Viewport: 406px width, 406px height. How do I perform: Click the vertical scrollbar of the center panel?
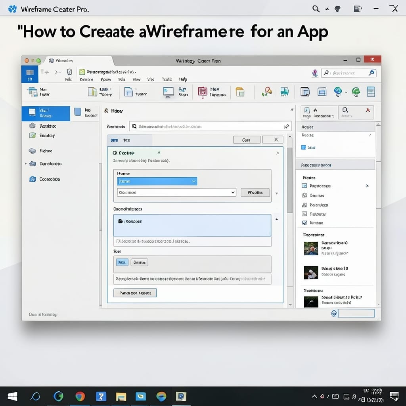coord(290,180)
